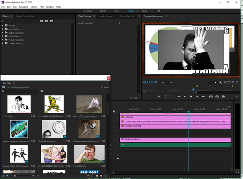The image size is (243, 179).
Task: Show more panel tabs in Effect Controls group
Action: pyautogui.click(x=139, y=16)
